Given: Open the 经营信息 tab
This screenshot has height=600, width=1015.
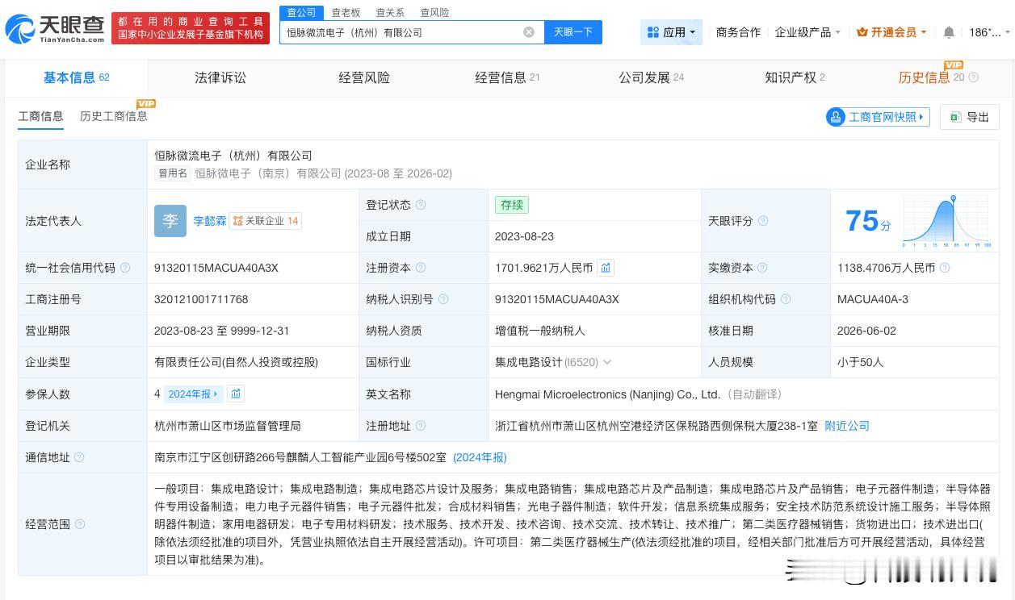Looking at the screenshot, I should [x=507, y=77].
